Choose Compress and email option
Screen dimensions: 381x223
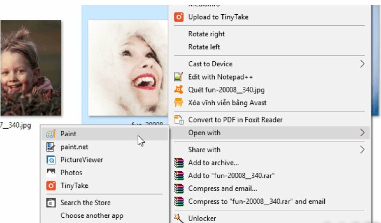tap(222, 188)
